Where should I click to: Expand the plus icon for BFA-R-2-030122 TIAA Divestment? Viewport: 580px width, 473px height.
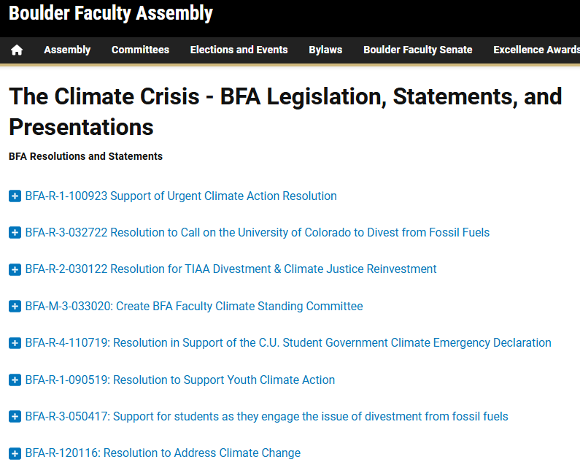(x=15, y=269)
